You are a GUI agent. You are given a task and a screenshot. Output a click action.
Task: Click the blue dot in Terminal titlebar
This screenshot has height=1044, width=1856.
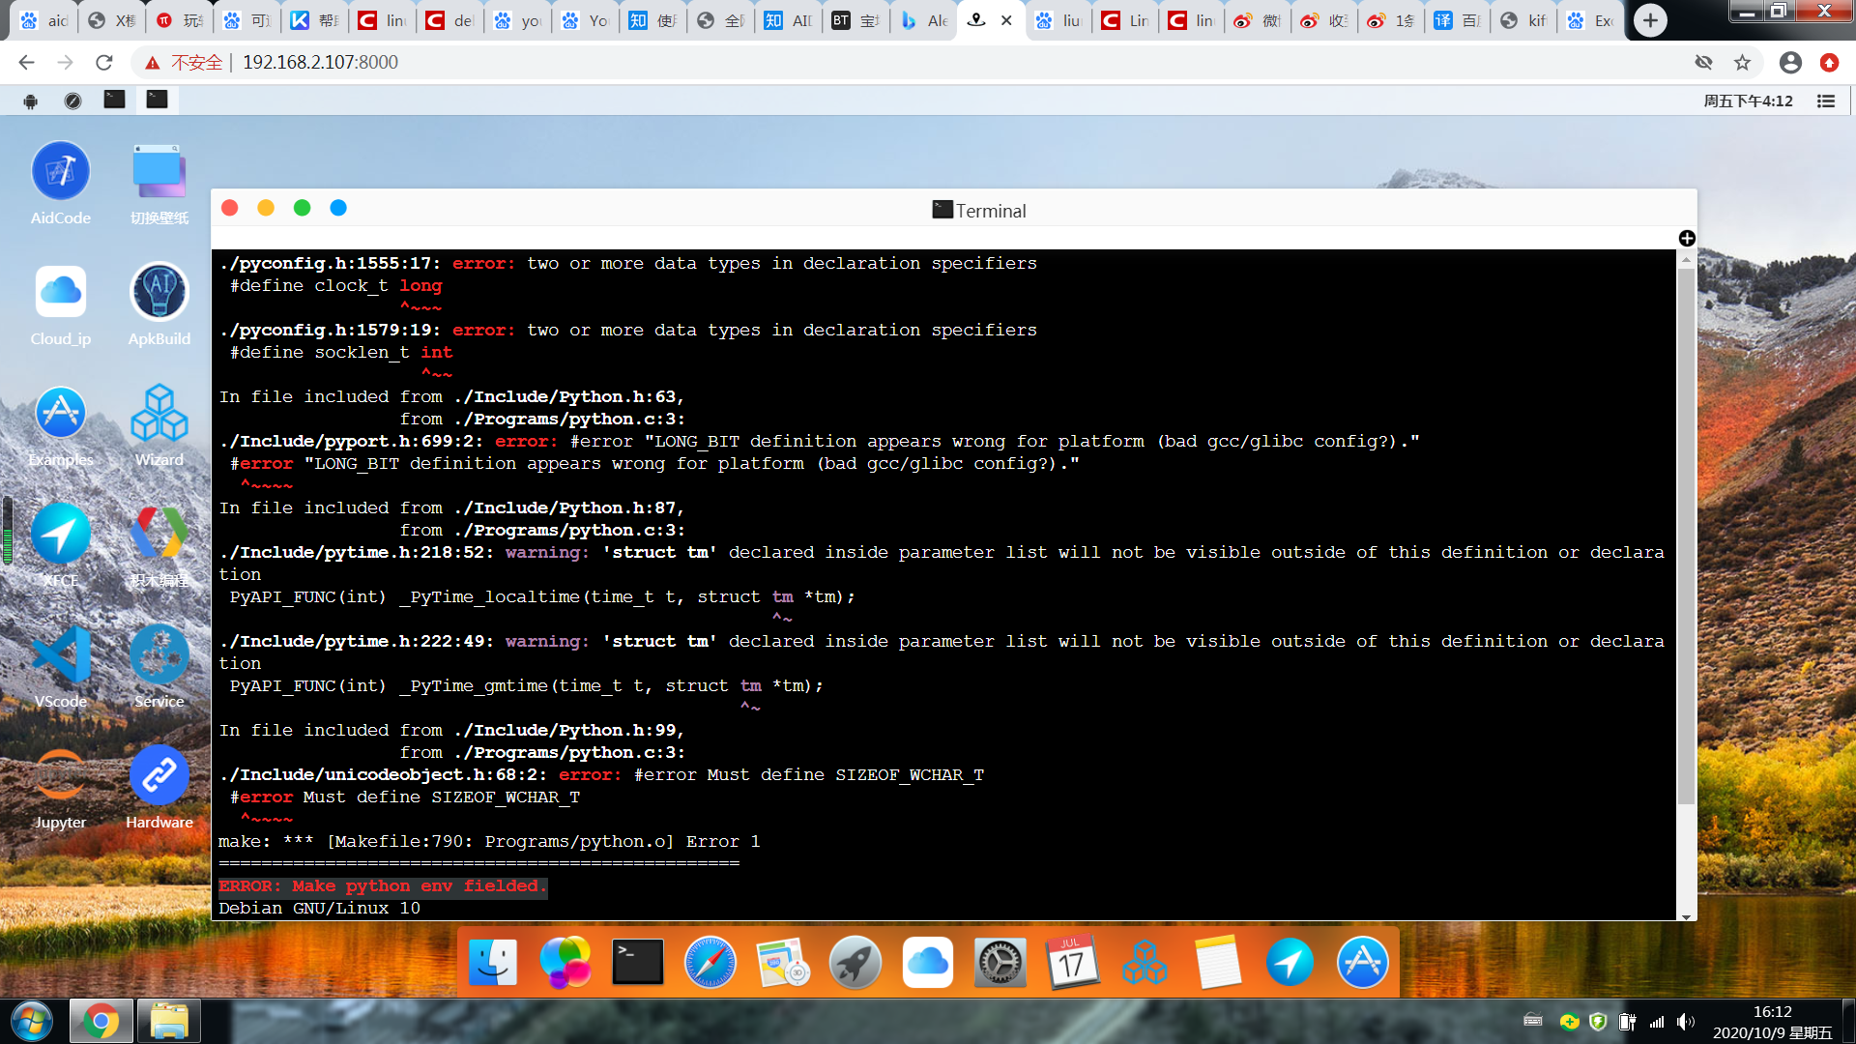pyautogui.click(x=338, y=208)
